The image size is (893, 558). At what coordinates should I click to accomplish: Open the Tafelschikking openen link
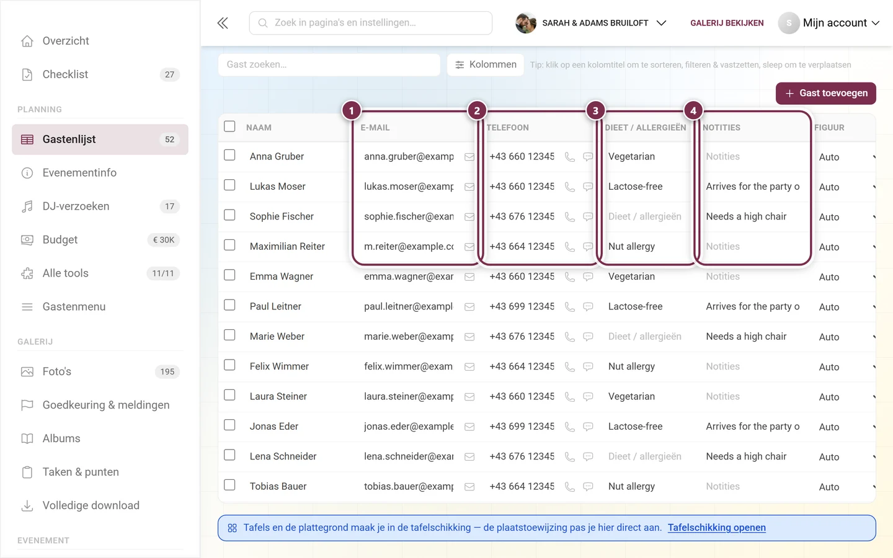716,528
